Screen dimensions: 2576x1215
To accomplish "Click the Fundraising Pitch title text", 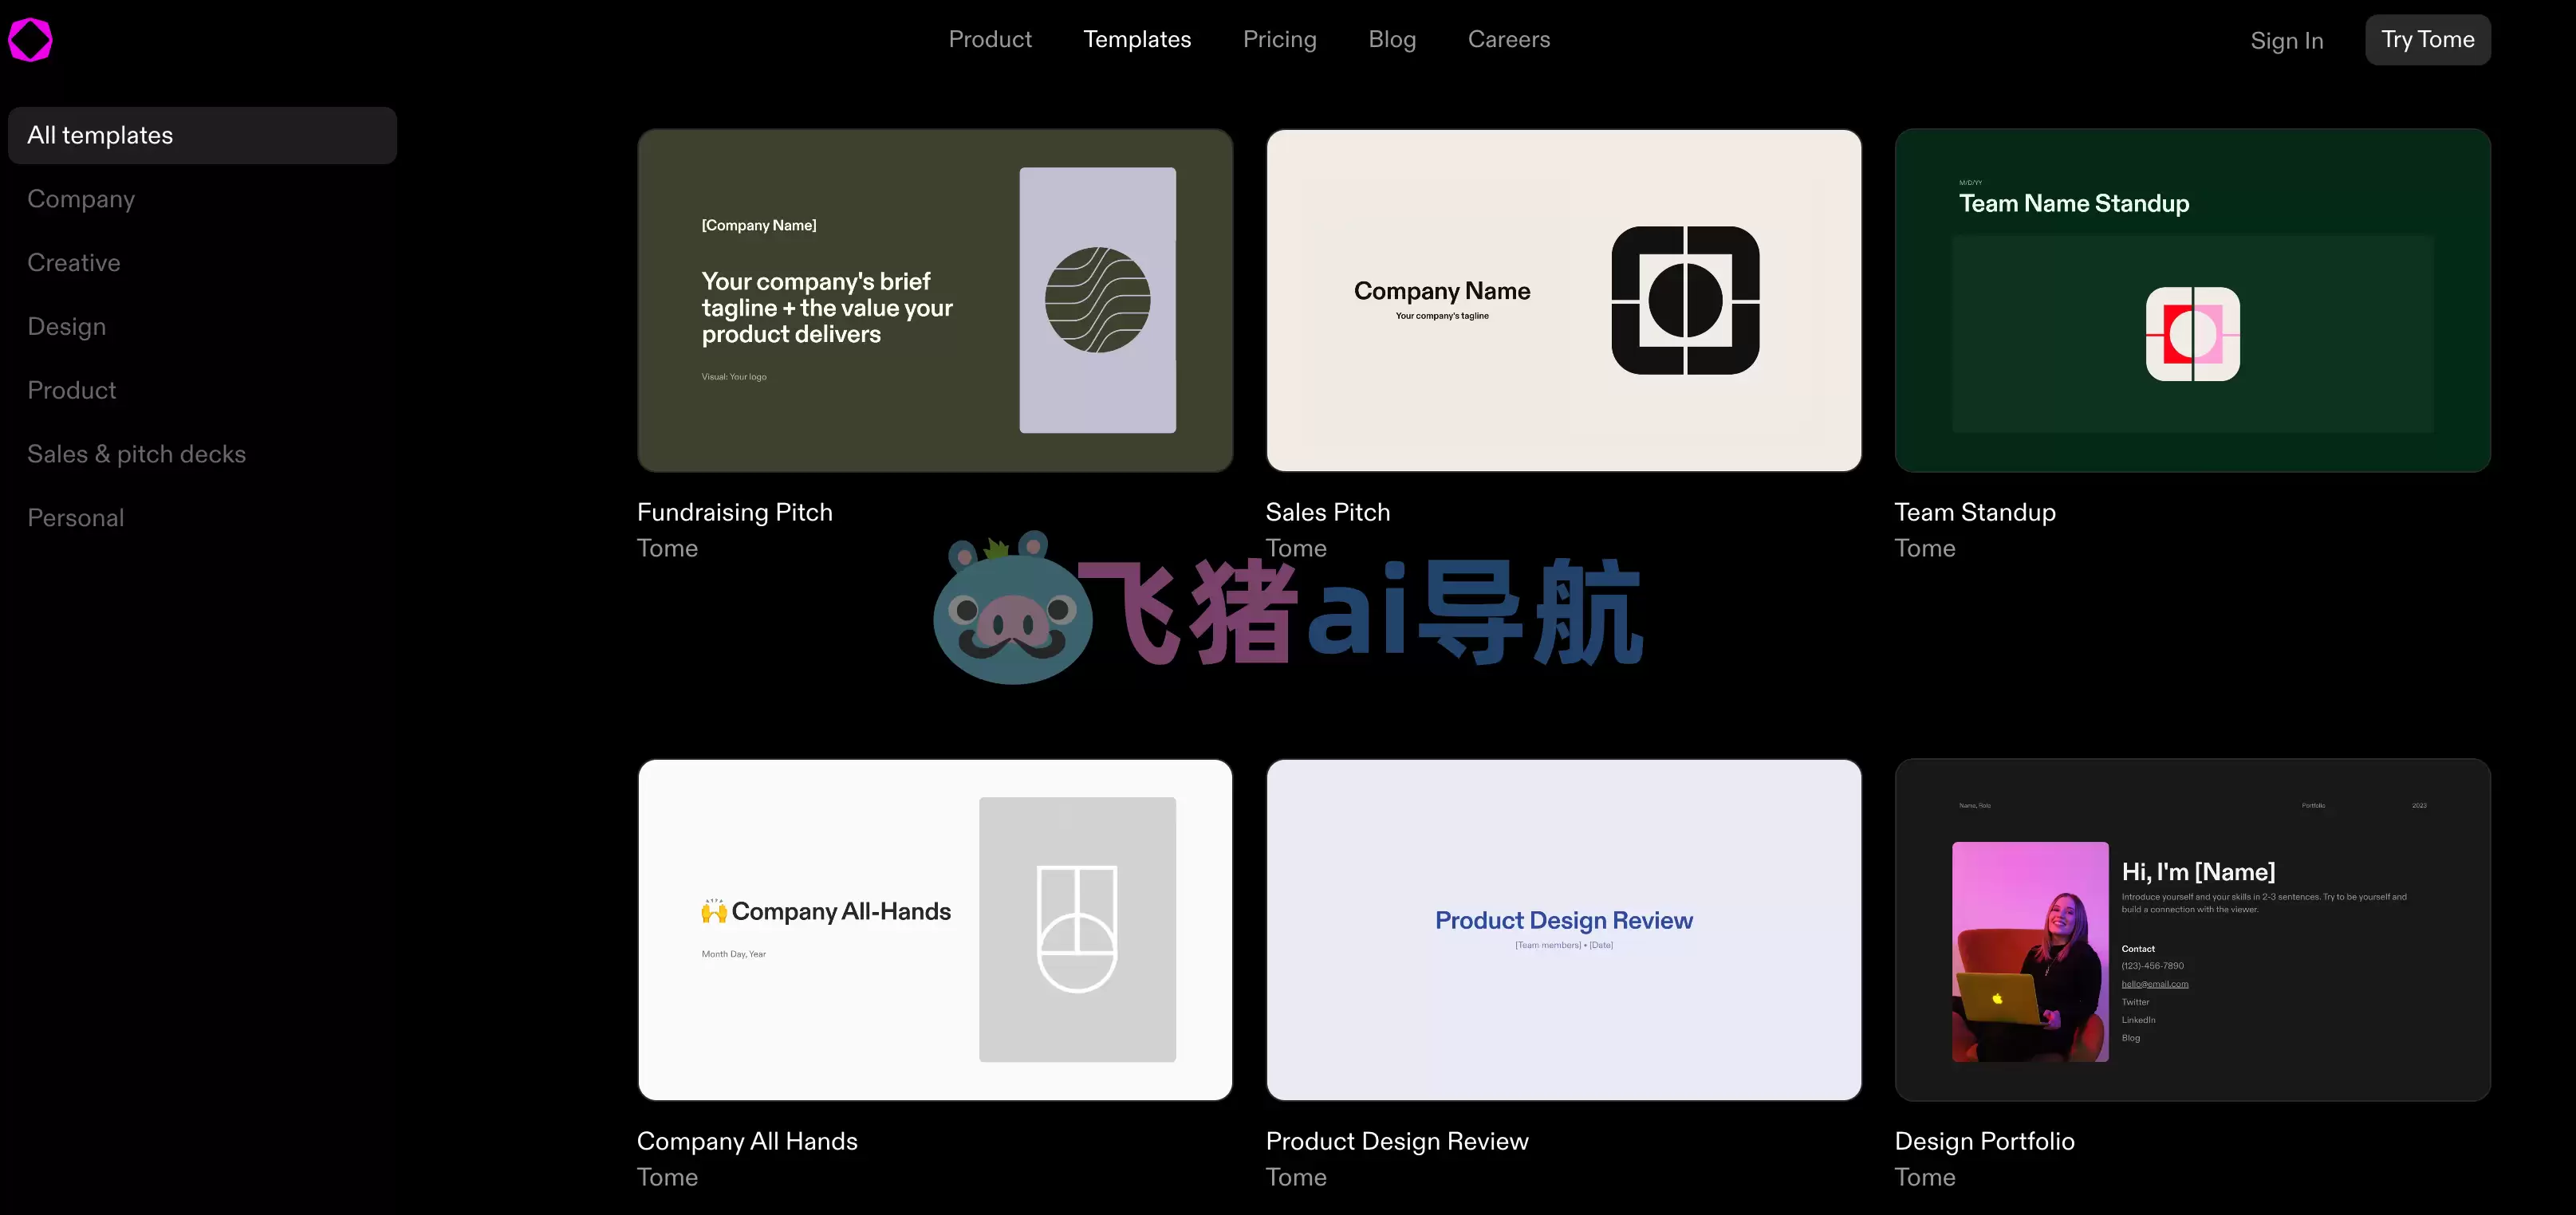I will (734, 512).
